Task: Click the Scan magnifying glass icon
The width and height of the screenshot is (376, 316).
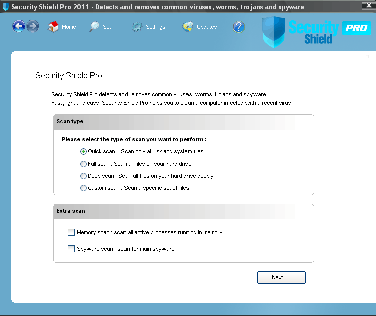Action: (x=94, y=27)
